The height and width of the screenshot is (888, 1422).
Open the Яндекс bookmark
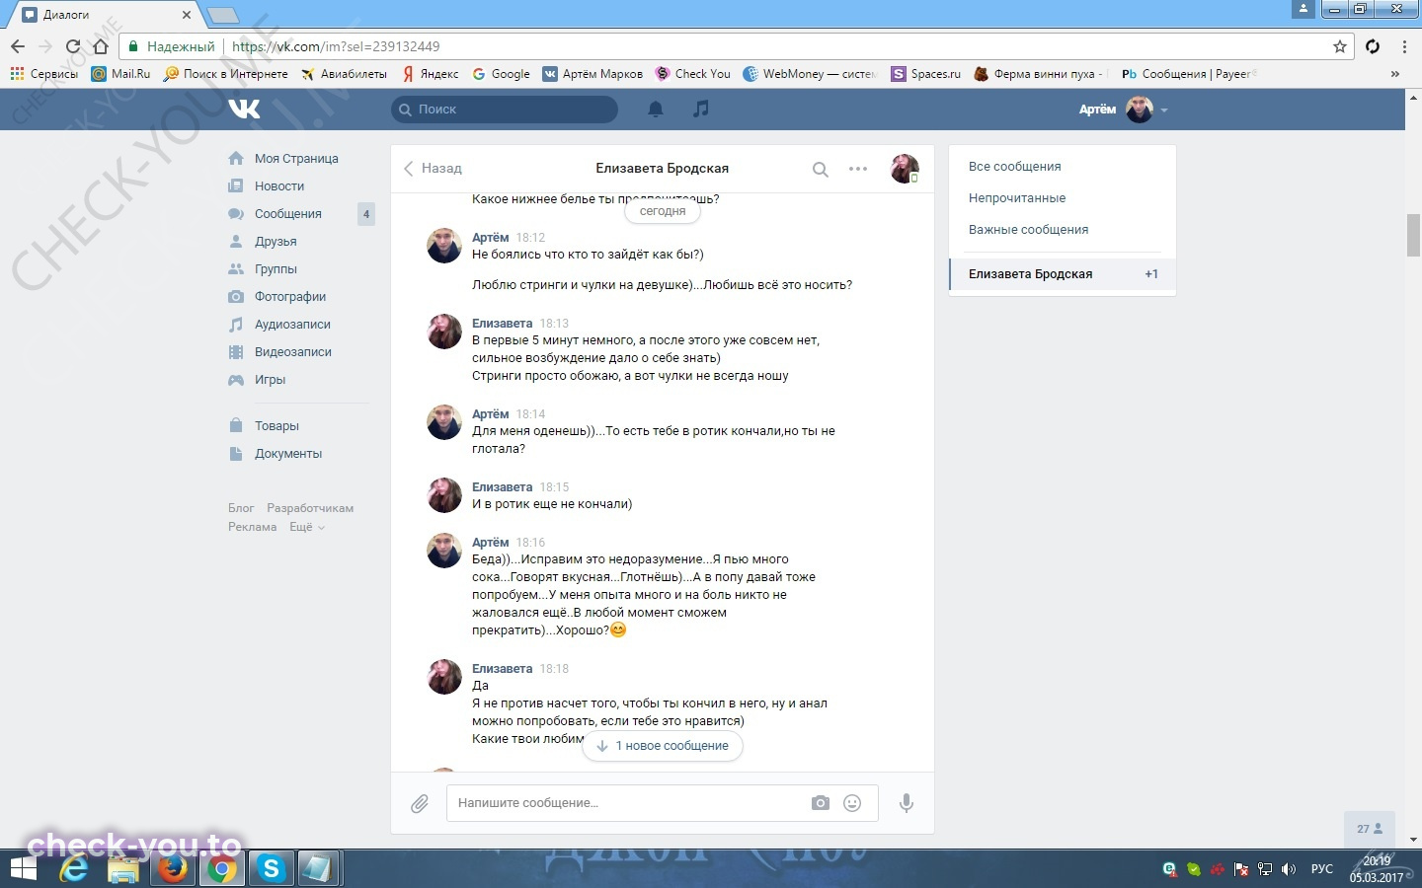click(431, 74)
